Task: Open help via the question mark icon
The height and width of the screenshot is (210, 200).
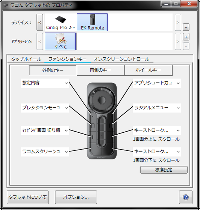Action: click(x=186, y=197)
